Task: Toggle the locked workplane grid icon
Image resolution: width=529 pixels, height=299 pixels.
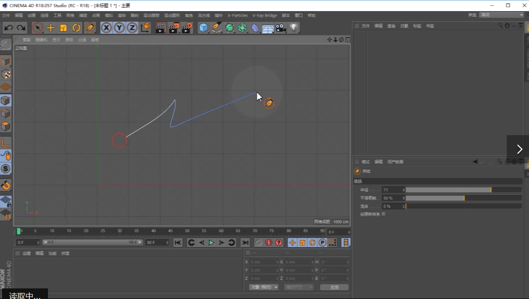Action: point(6,202)
